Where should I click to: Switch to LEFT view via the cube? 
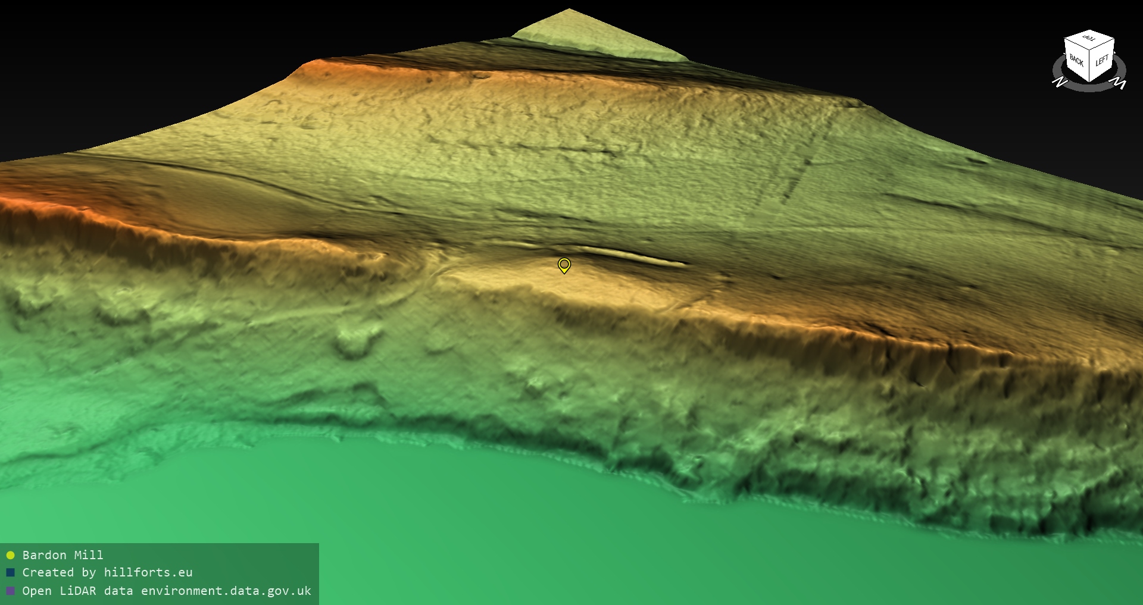[1102, 60]
